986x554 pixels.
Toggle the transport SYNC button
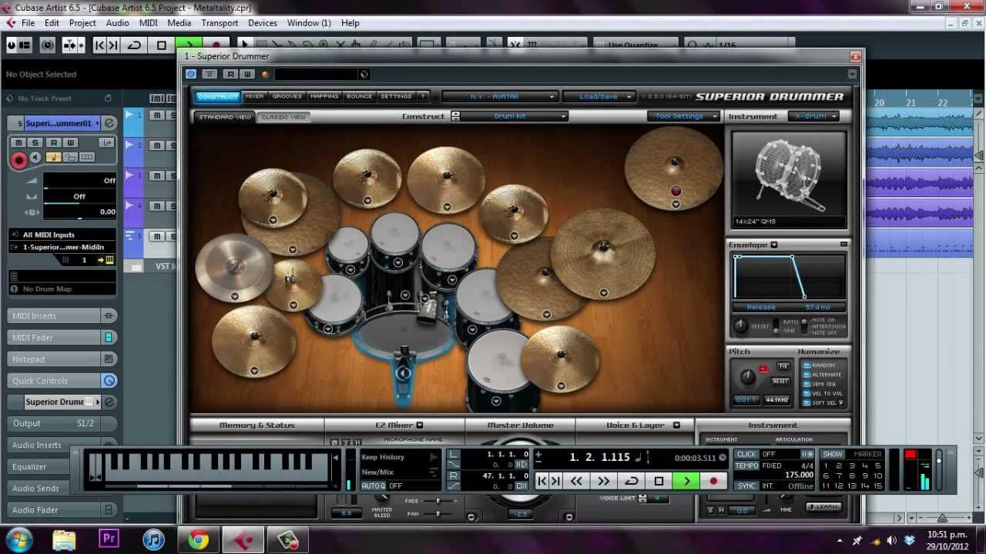pos(746,486)
